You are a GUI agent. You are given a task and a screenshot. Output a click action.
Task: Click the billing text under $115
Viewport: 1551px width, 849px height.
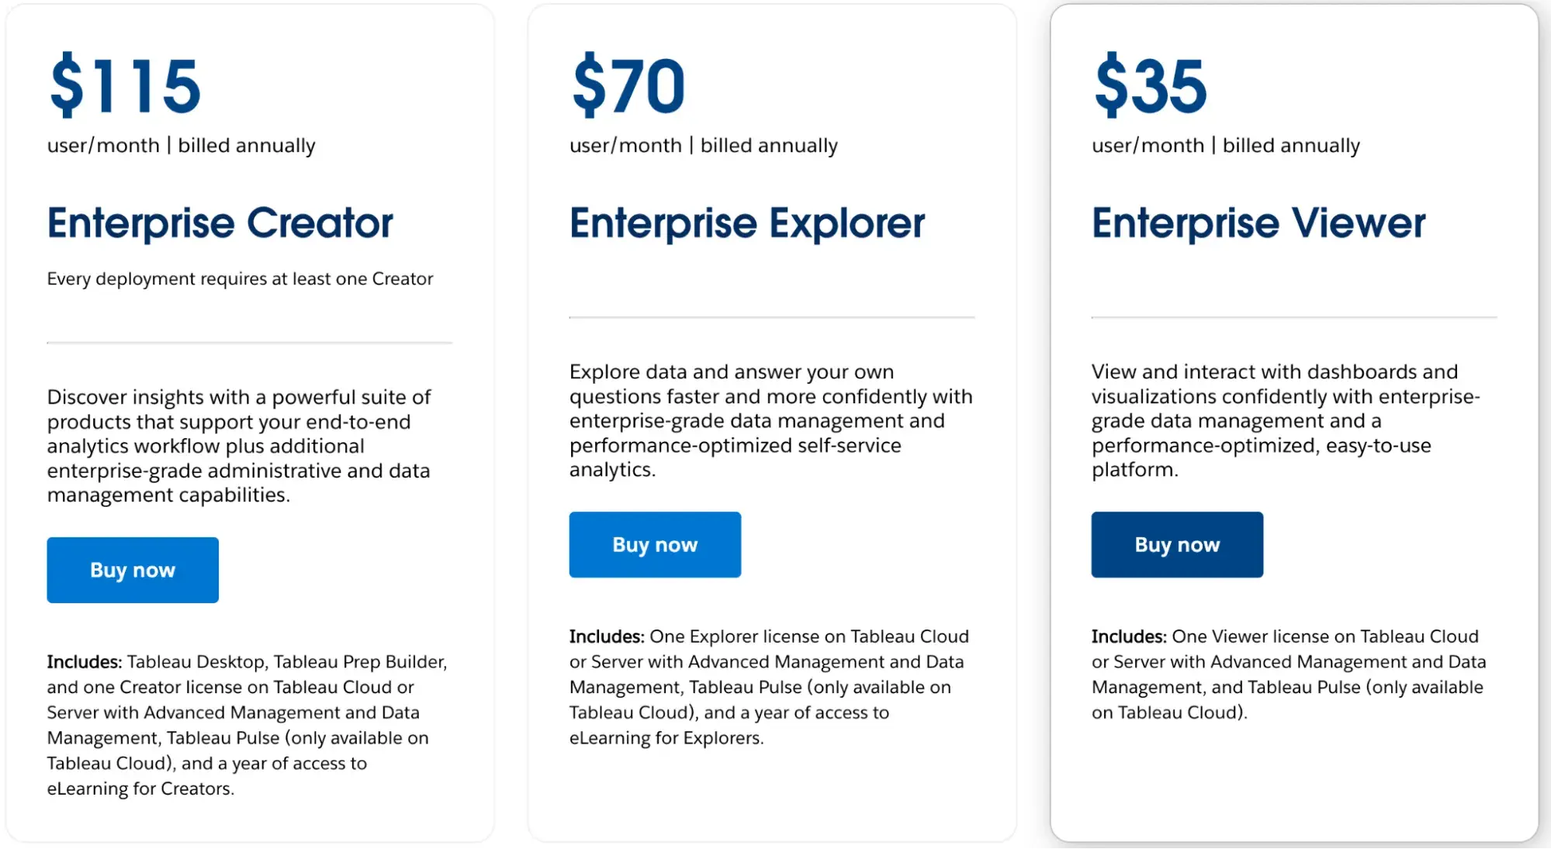(182, 146)
